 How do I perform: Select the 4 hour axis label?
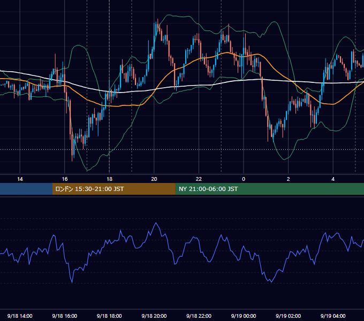pyautogui.click(x=333, y=179)
